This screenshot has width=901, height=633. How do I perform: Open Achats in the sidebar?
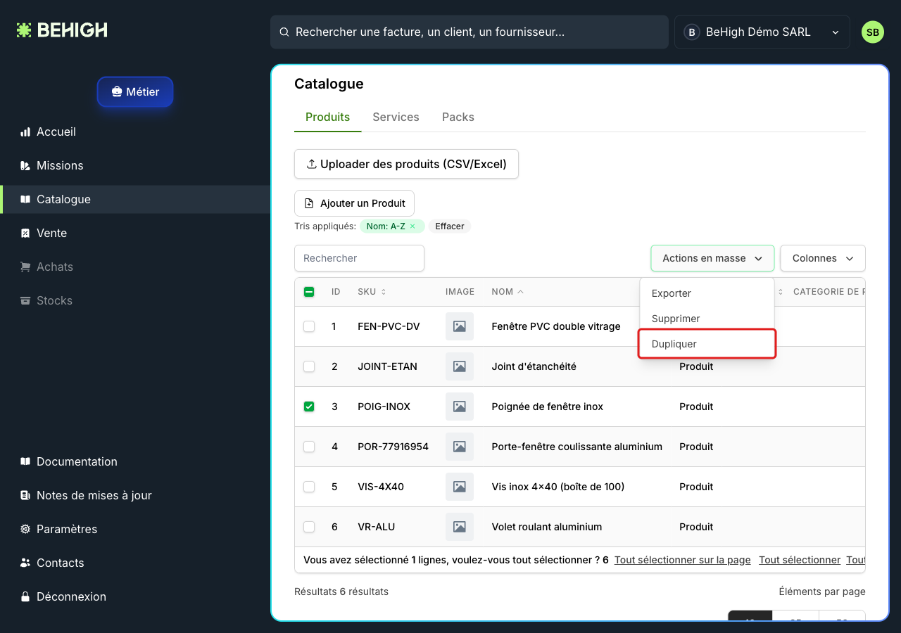pos(135,267)
